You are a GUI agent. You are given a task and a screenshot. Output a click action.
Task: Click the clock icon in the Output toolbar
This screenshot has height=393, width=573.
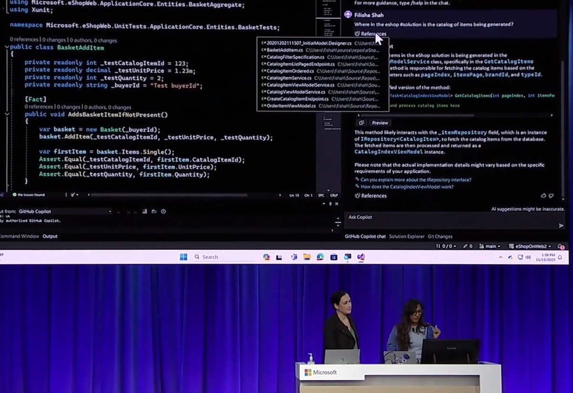pyautogui.click(x=163, y=211)
